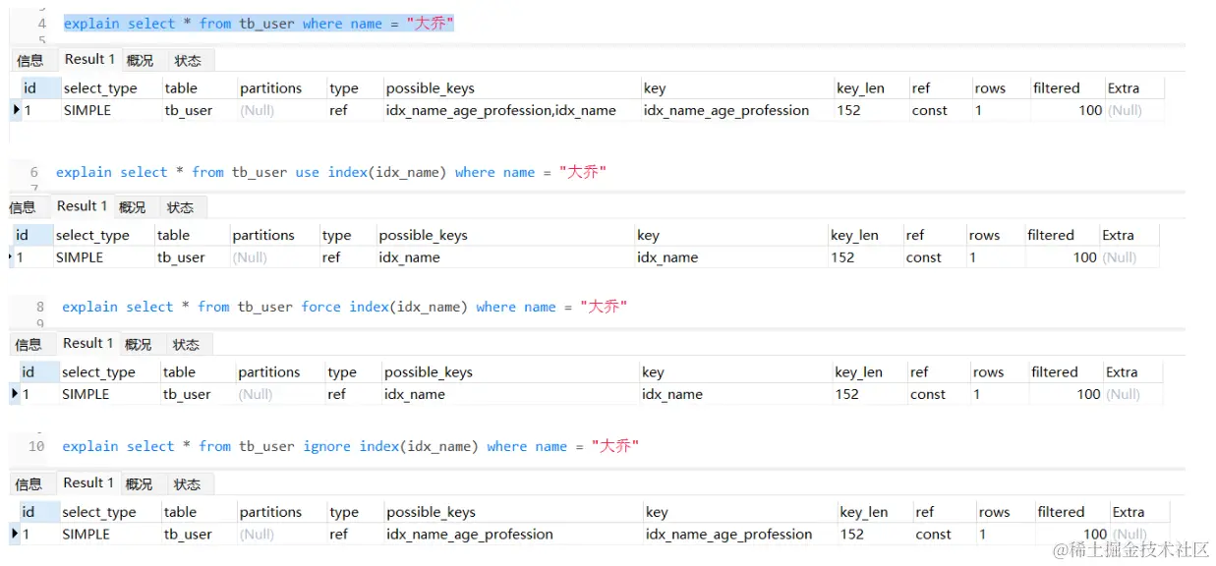The width and height of the screenshot is (1216, 566).
Task: Click line number 10 in the editor gutter
Action: pyautogui.click(x=36, y=446)
